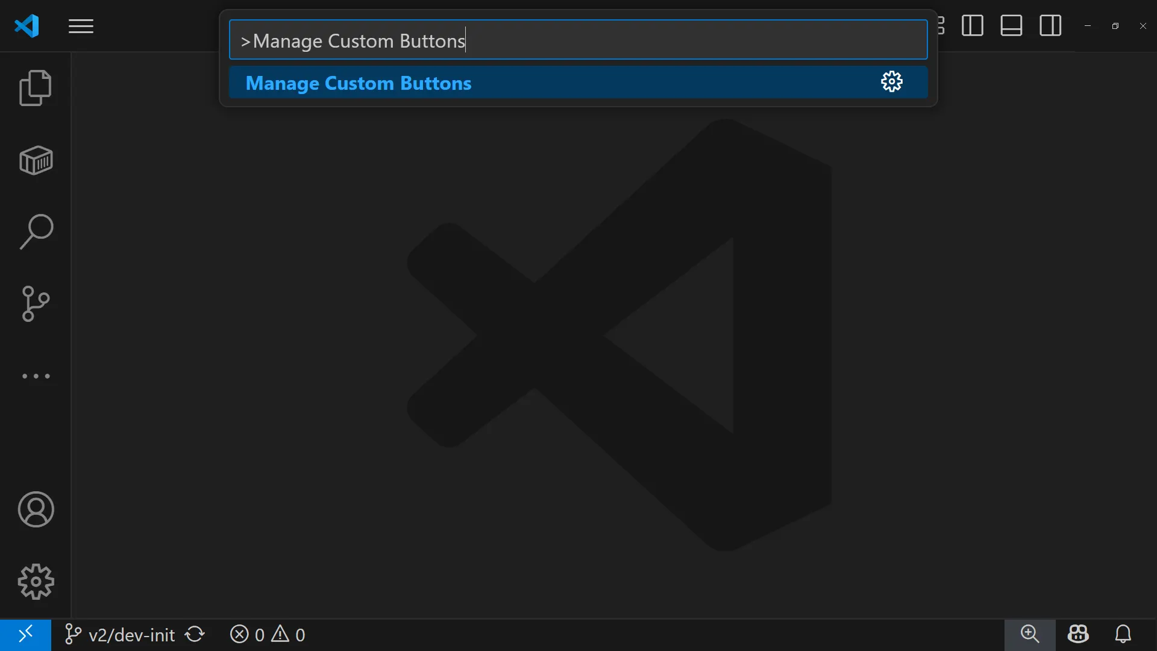Open the Containers view in activity bar
This screenshot has height=651, width=1157.
36,160
